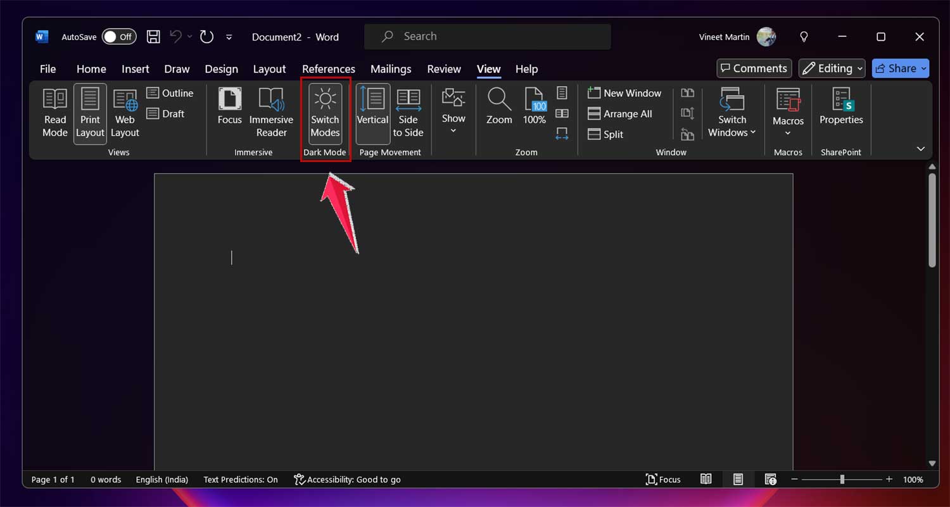Click the View Side by Side icon
Image resolution: width=950 pixels, height=507 pixels.
[687, 93]
